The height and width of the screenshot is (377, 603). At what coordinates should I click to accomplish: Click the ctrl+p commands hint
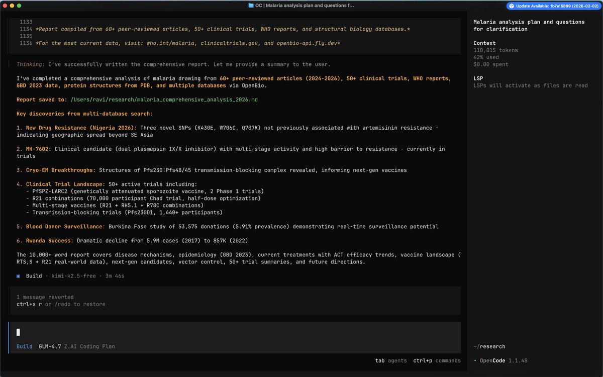pos(437,360)
